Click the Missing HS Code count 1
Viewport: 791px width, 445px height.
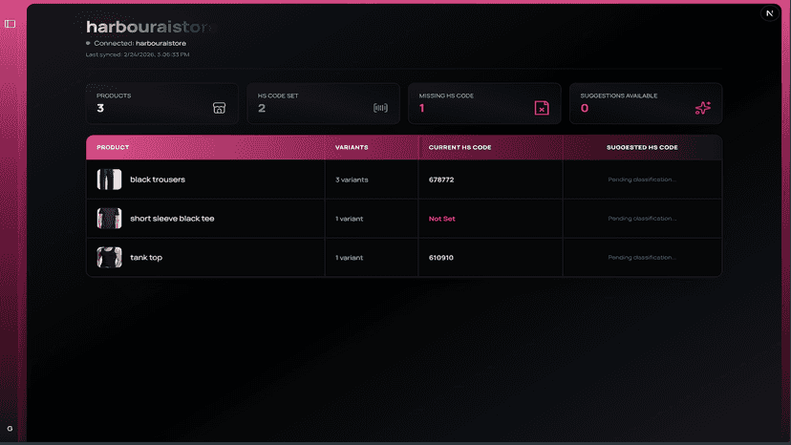421,108
